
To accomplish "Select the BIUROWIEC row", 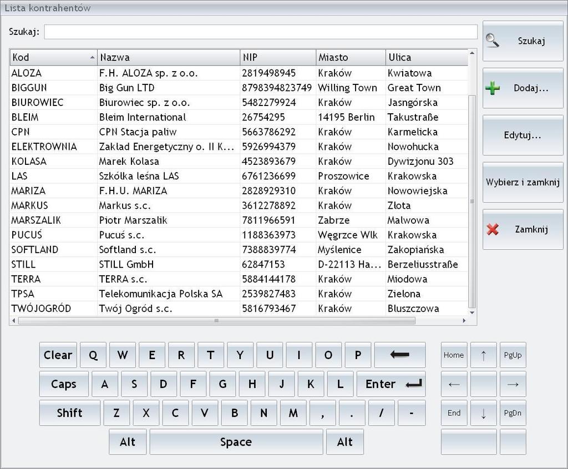I will (239, 103).
